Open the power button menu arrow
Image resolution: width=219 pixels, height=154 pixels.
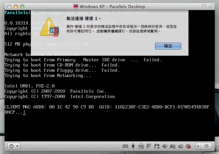17,146
